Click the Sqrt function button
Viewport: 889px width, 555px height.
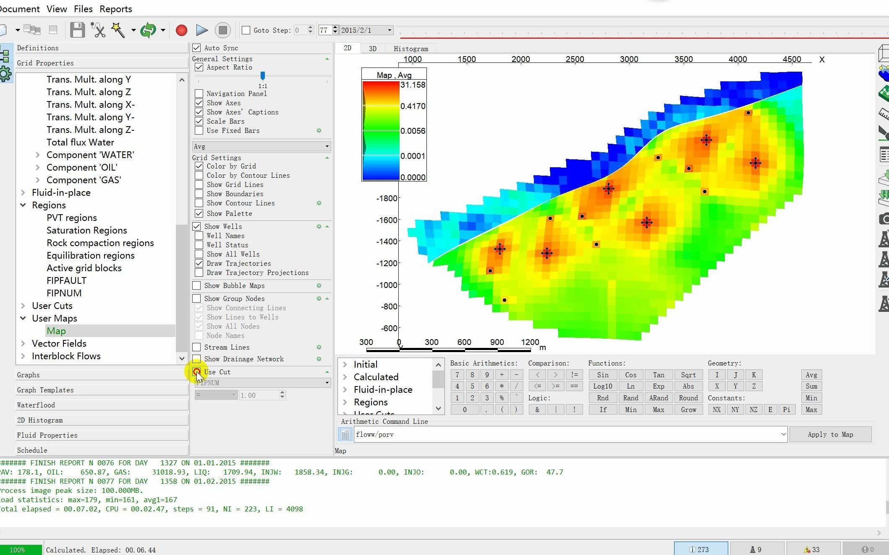(688, 375)
